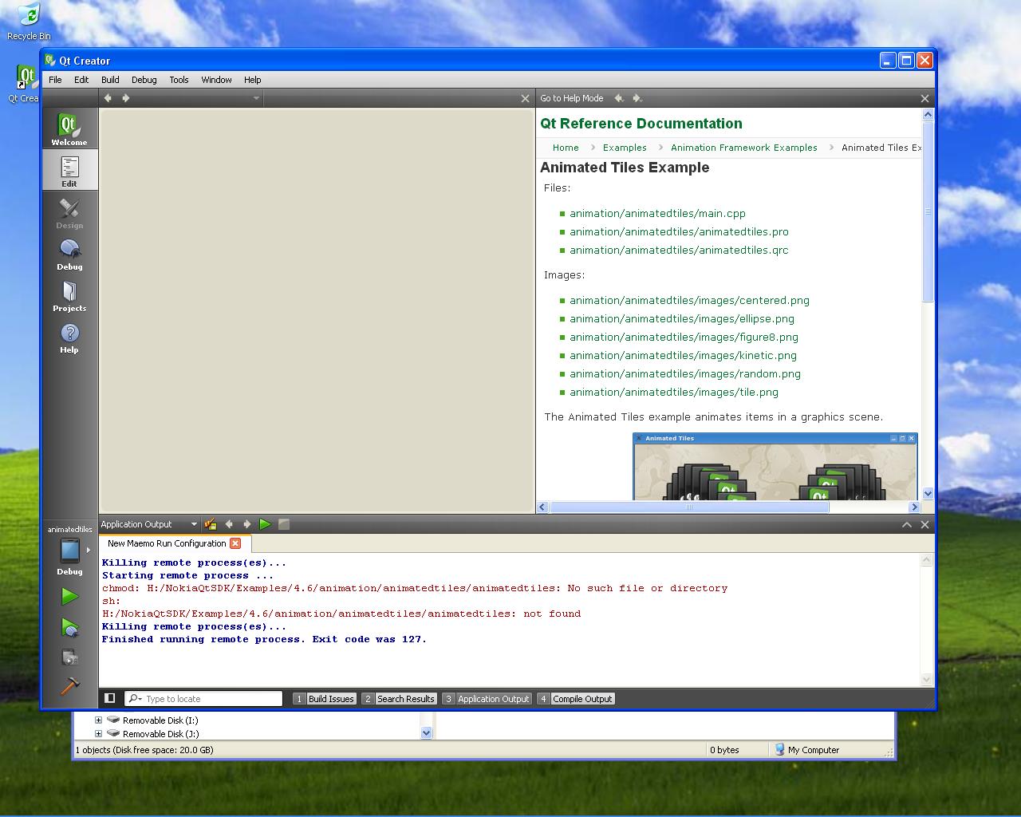Viewport: 1021px width, 817px height.
Task: Open Help mode from the sidebar
Action: pos(69,336)
